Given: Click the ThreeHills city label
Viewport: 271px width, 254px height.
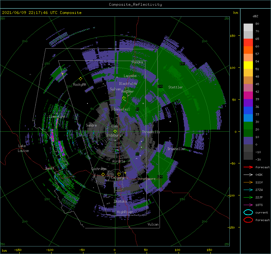Looking at the screenshot, I should click(x=151, y=132).
